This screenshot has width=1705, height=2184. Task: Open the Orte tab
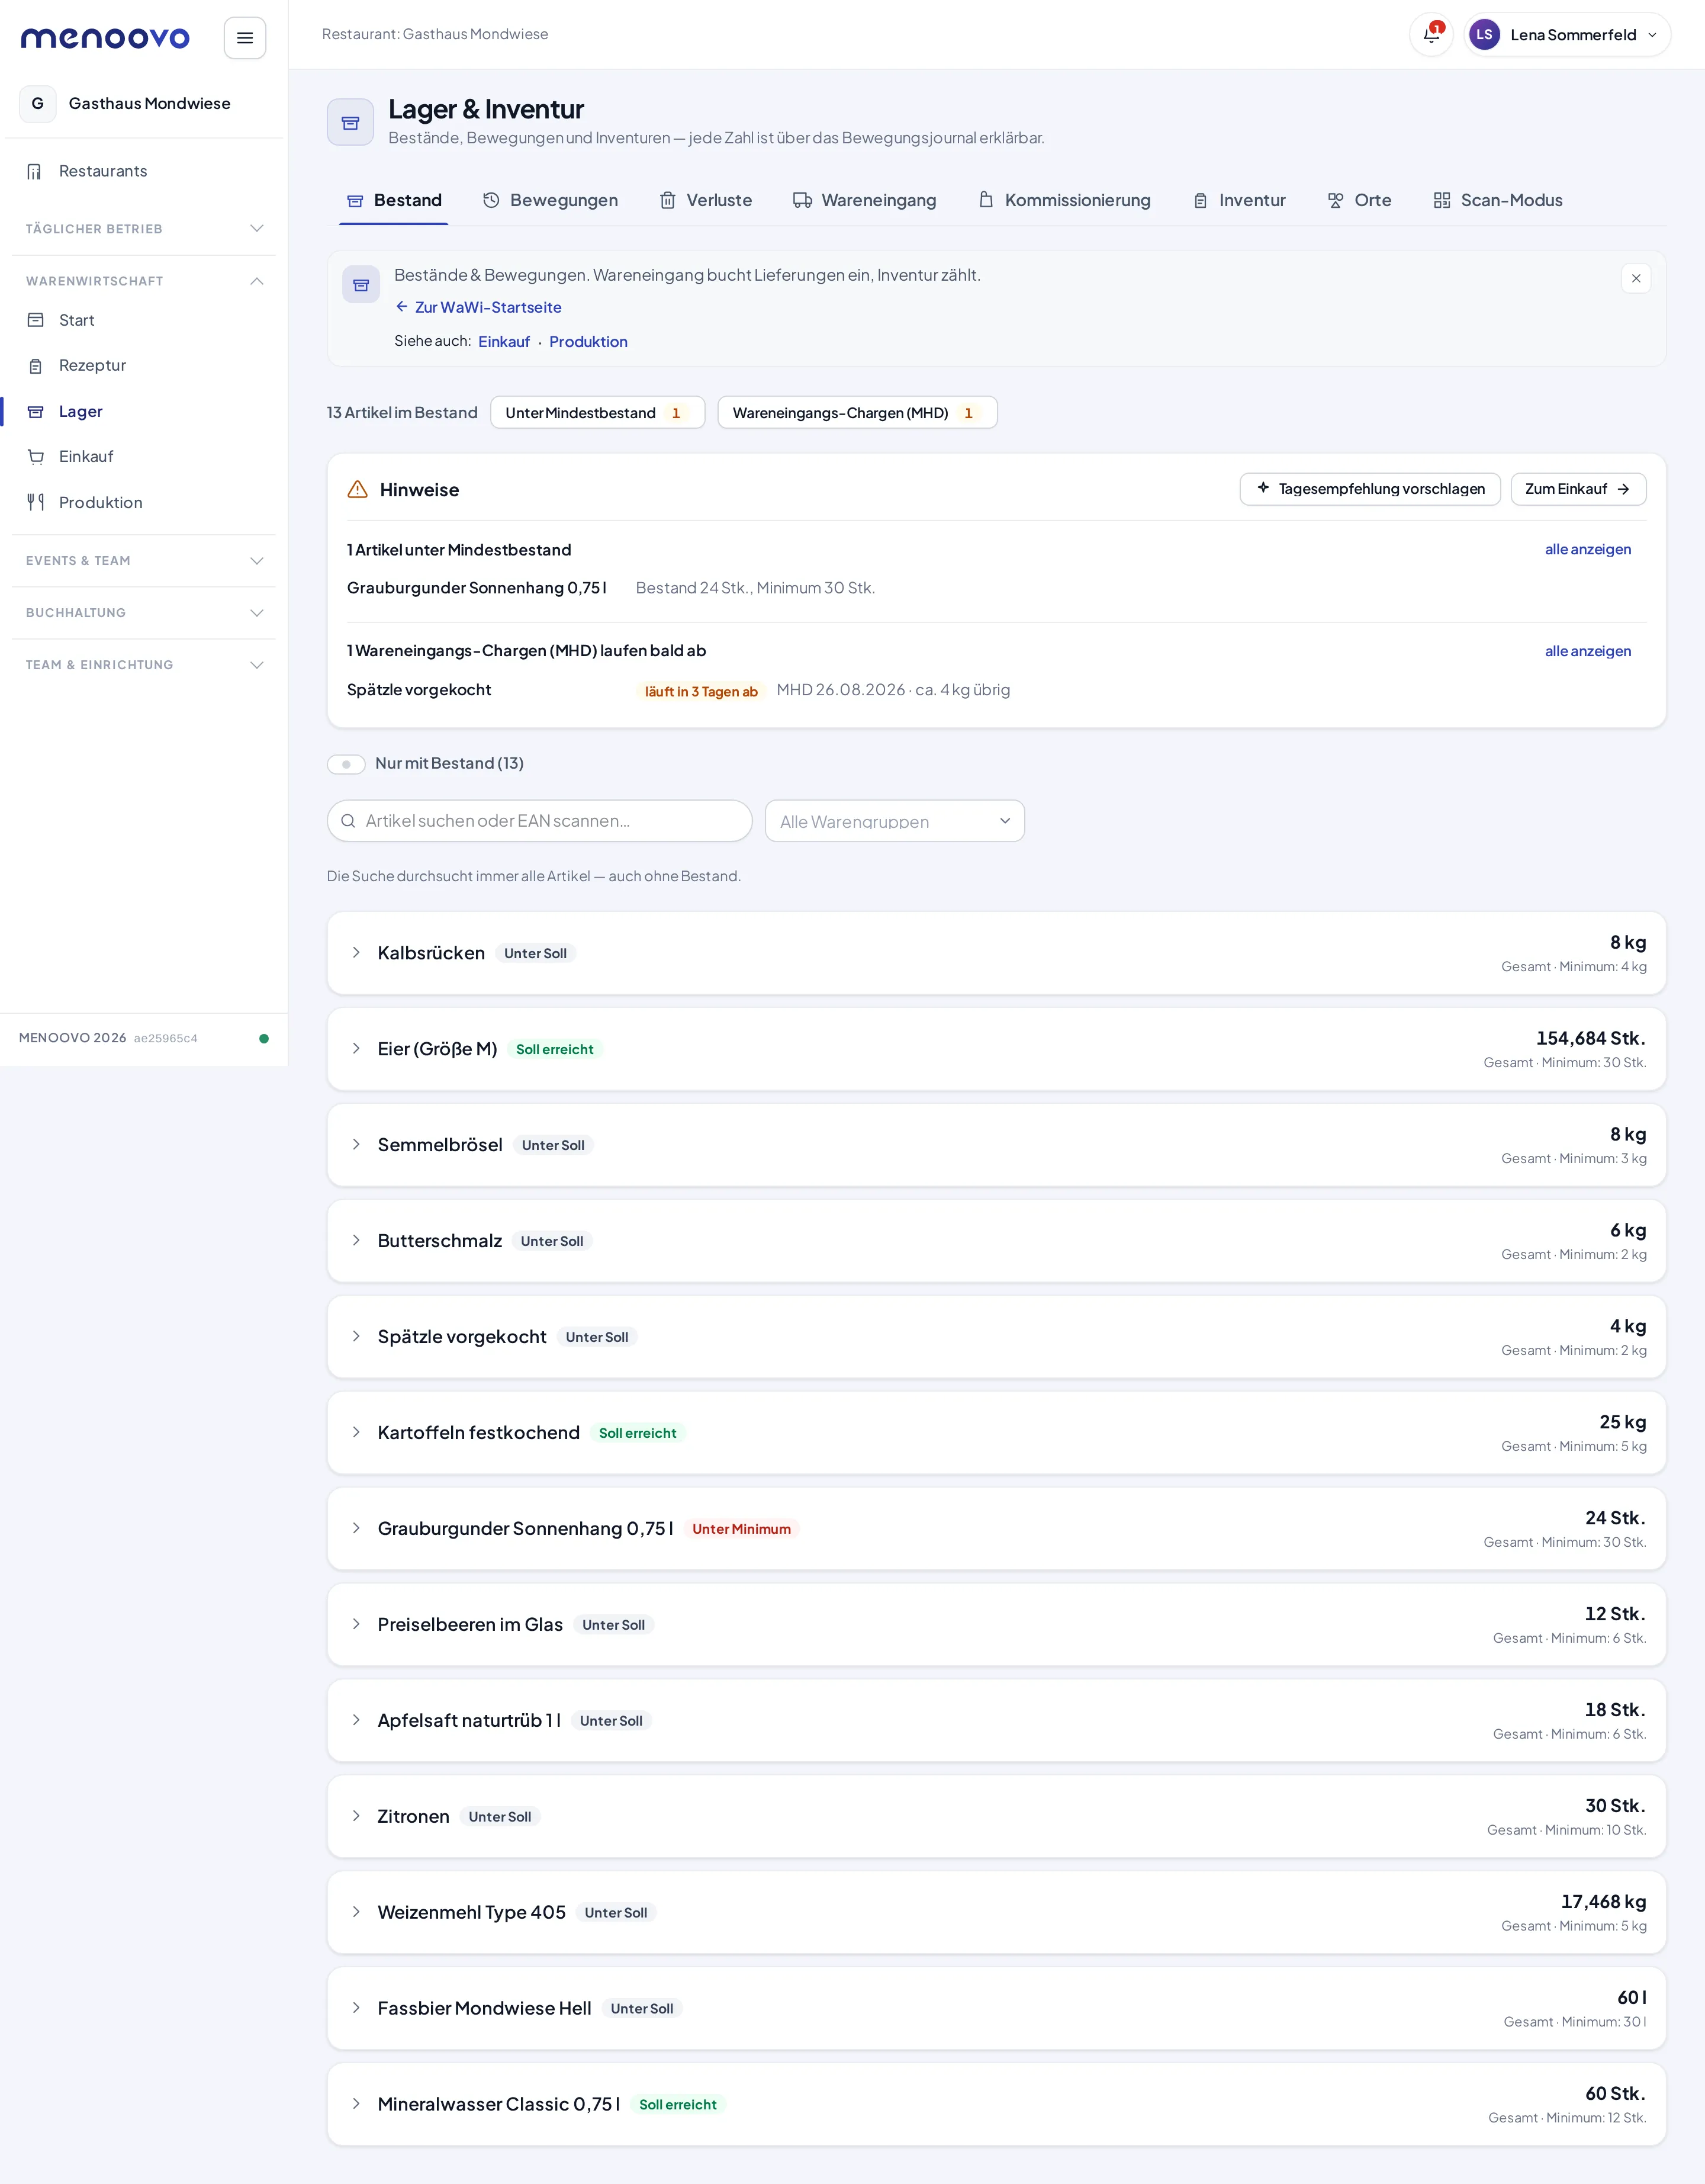1359,200
